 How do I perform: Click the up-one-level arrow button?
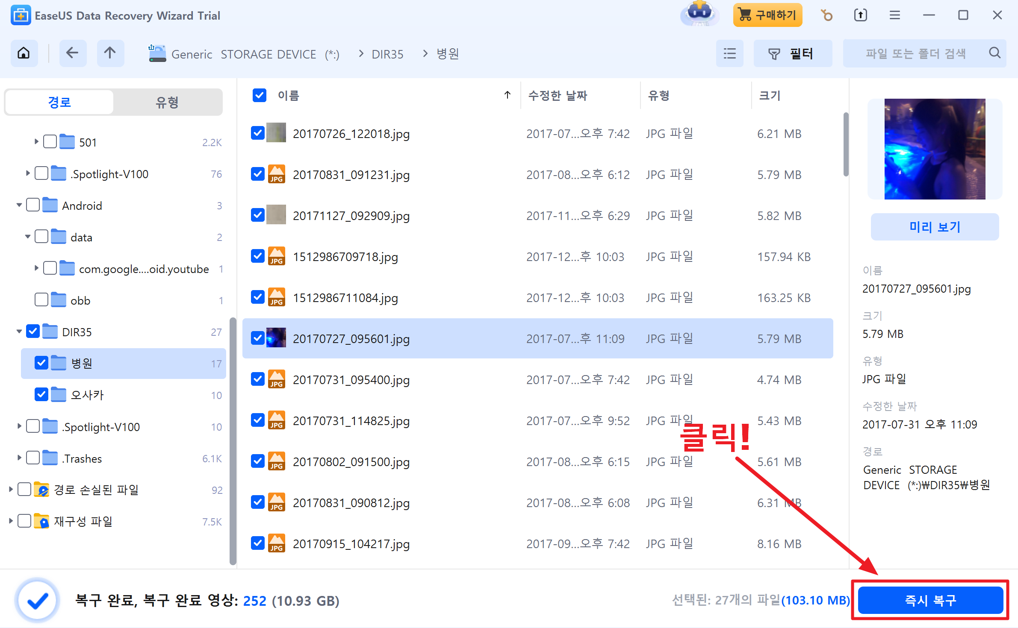pos(110,53)
